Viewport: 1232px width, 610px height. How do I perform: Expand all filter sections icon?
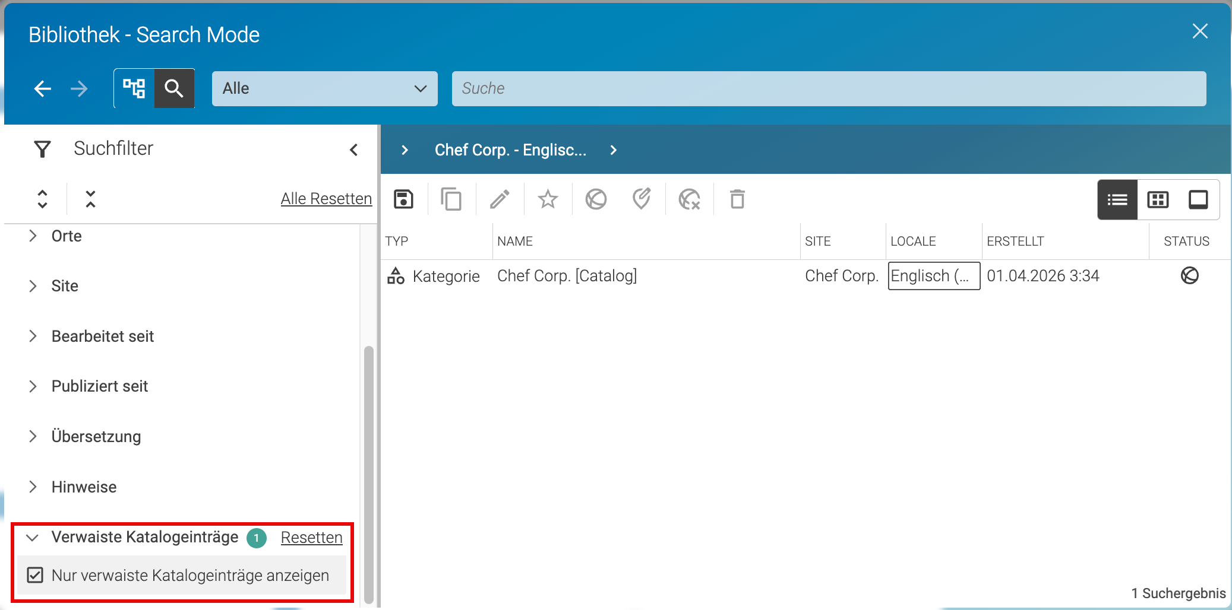click(x=42, y=199)
